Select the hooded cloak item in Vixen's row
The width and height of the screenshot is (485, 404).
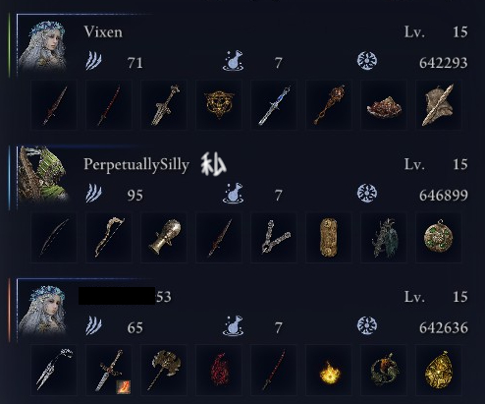point(439,105)
